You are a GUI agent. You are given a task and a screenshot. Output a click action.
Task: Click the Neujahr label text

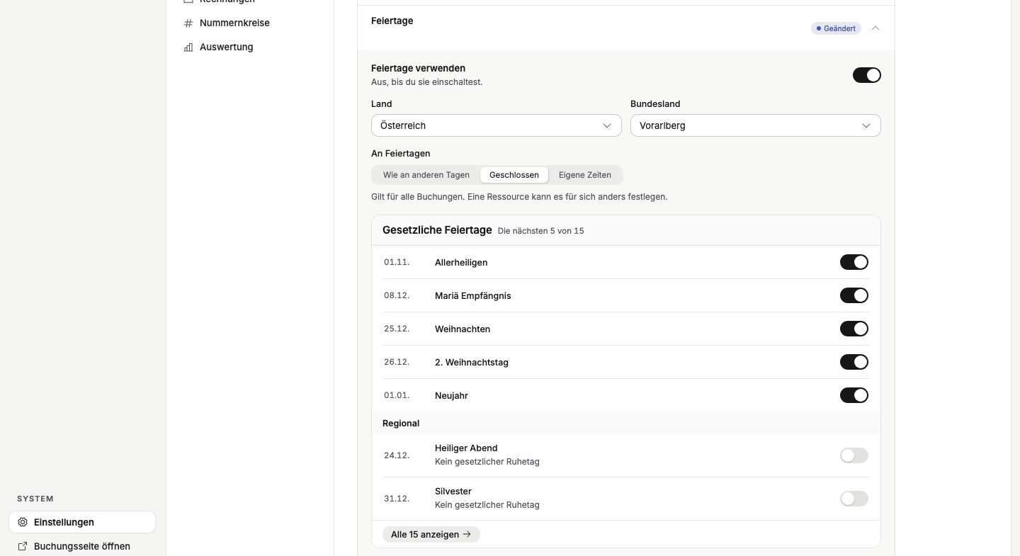451,395
